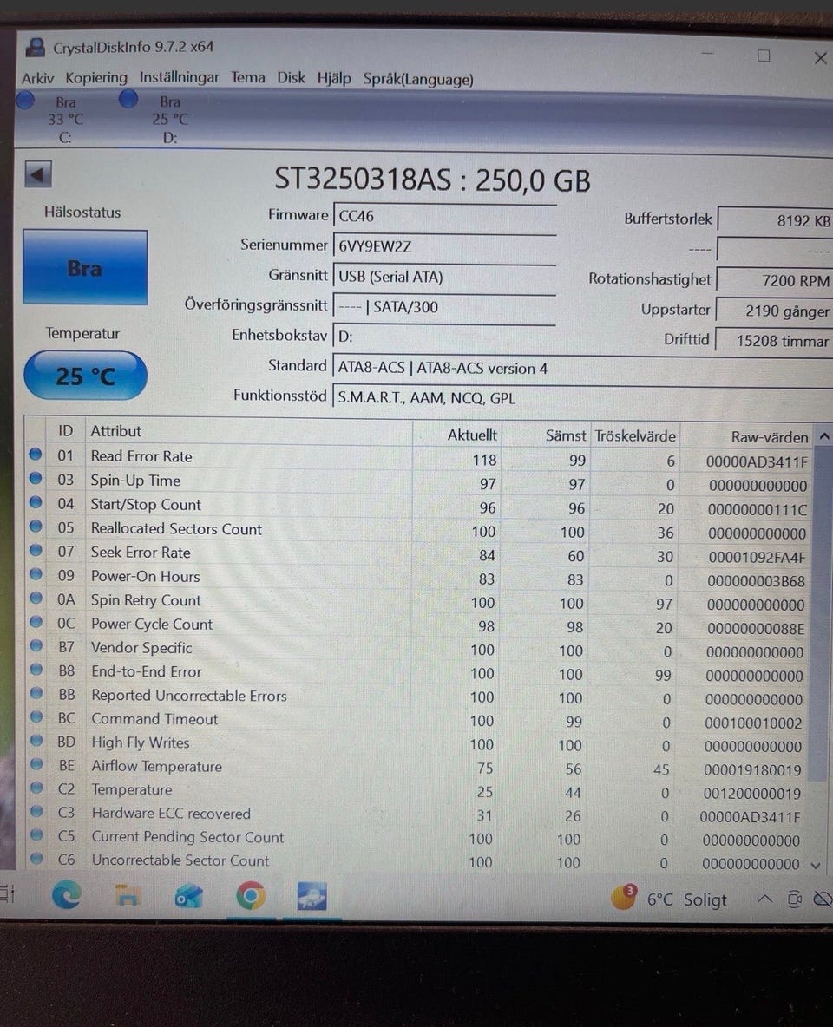Click the status dot for Read Error Rate
Viewport: 833px width, 1027px height.
coord(36,454)
